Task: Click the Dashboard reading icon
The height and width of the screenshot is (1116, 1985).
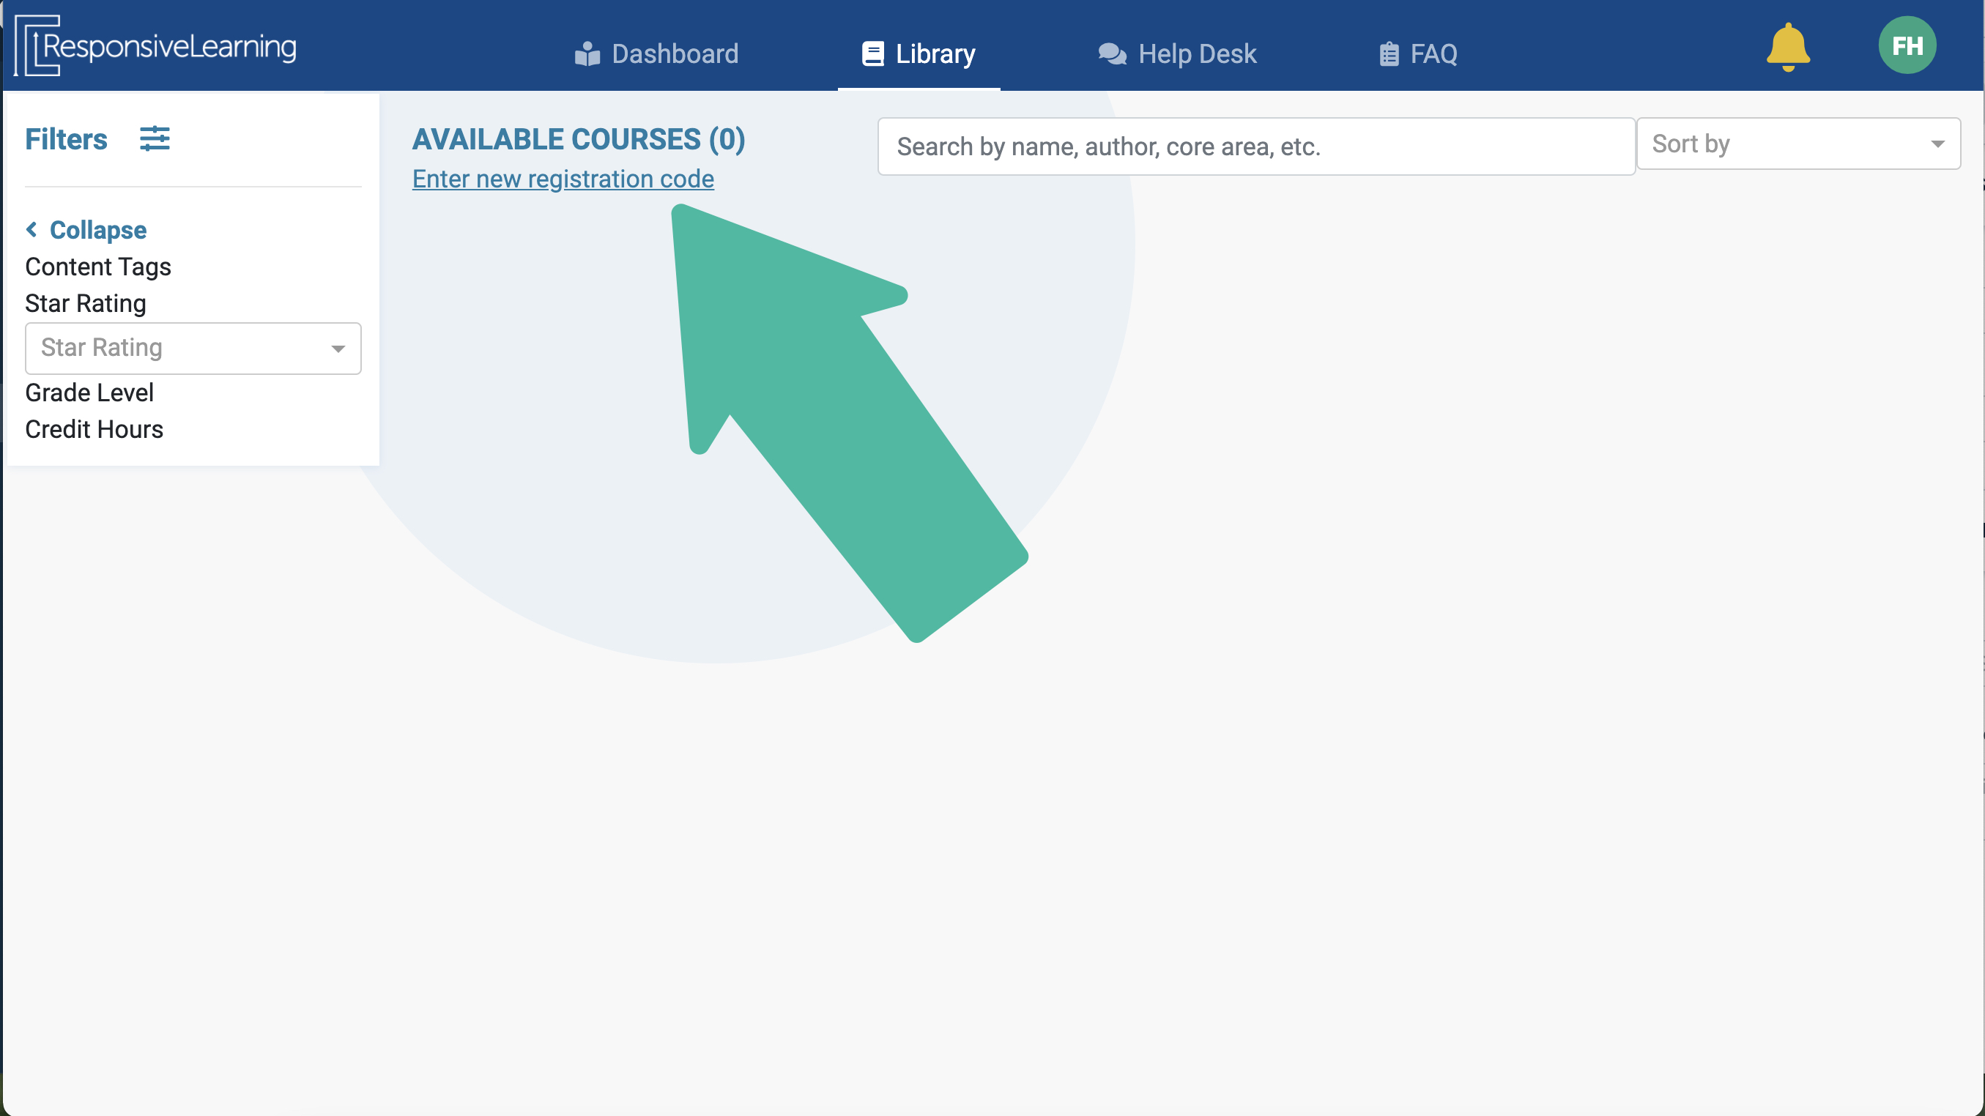Action: 587,54
